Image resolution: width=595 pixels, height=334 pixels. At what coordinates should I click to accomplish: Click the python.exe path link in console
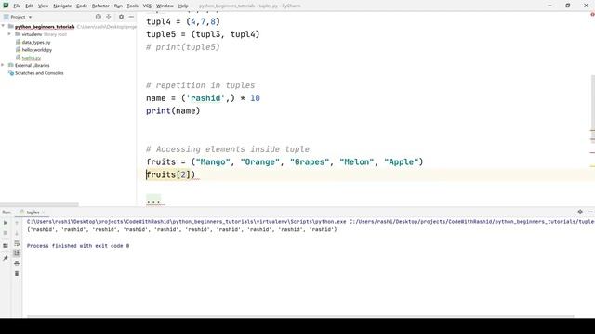(186, 221)
